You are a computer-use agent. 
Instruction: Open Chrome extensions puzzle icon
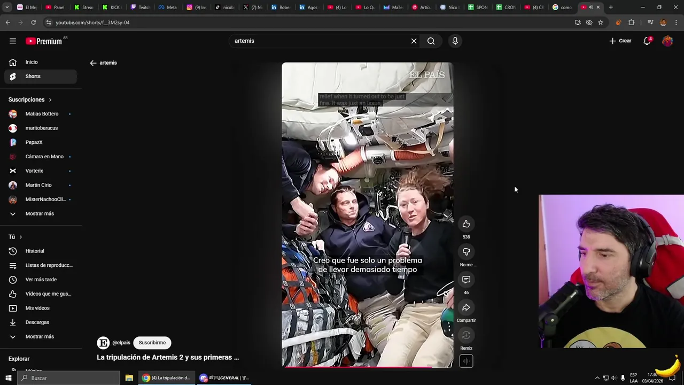point(632,22)
